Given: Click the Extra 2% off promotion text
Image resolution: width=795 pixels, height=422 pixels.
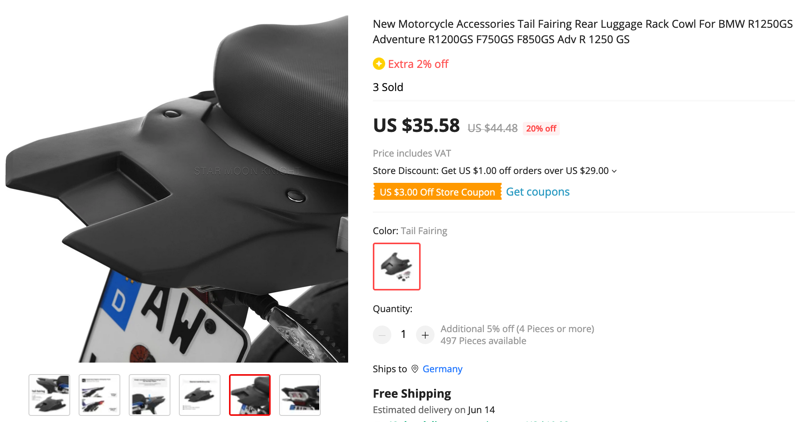Looking at the screenshot, I should tap(418, 64).
